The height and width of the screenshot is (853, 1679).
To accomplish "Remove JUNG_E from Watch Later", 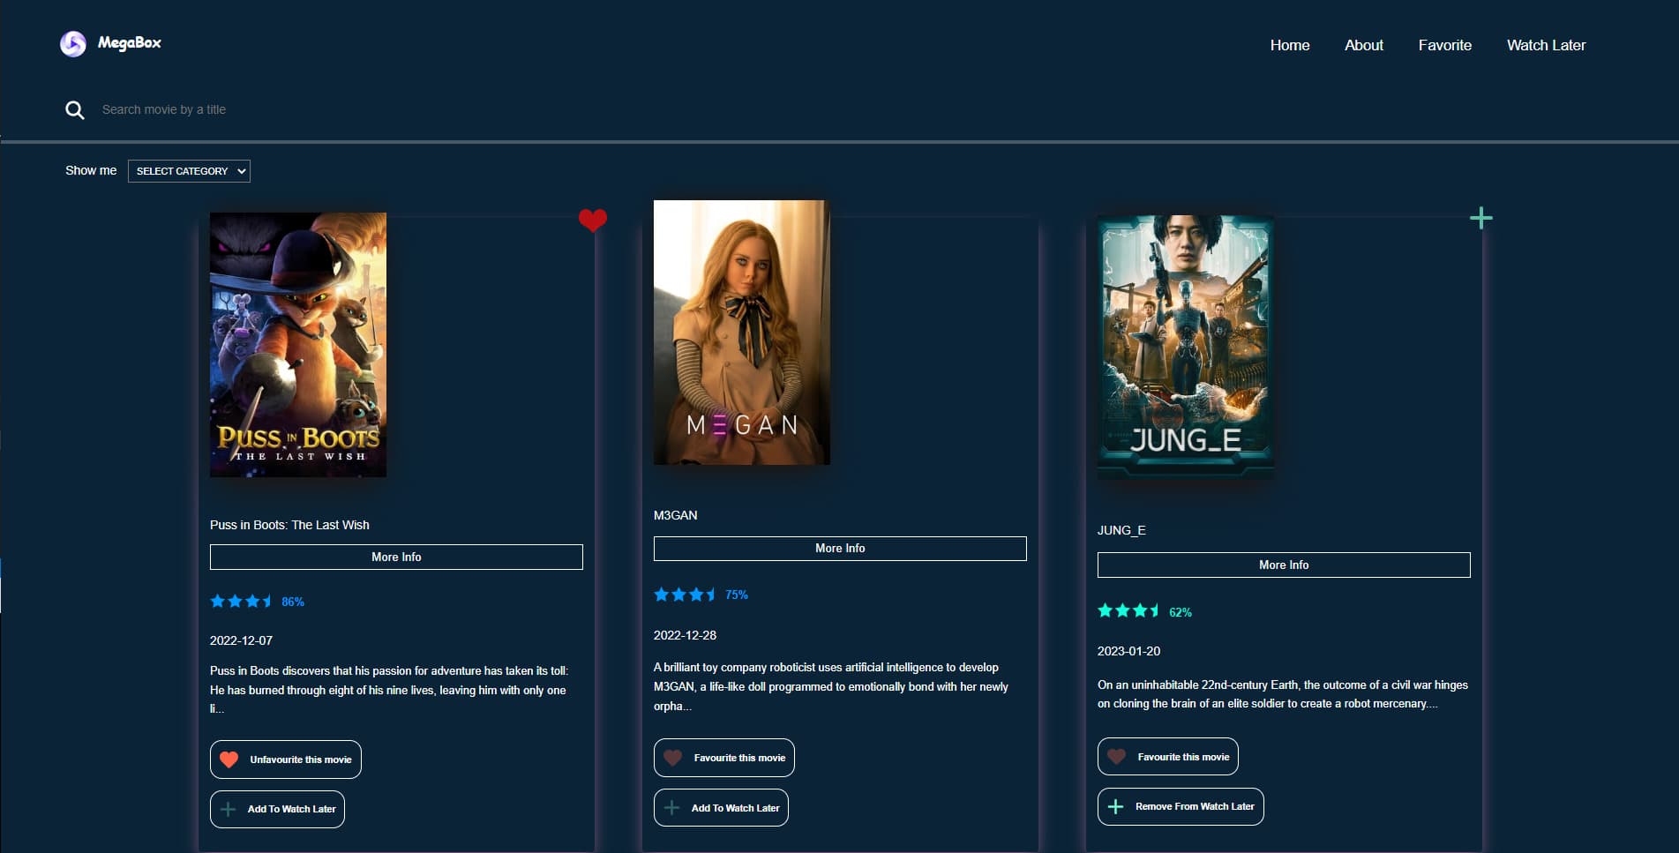I will [x=1181, y=806].
